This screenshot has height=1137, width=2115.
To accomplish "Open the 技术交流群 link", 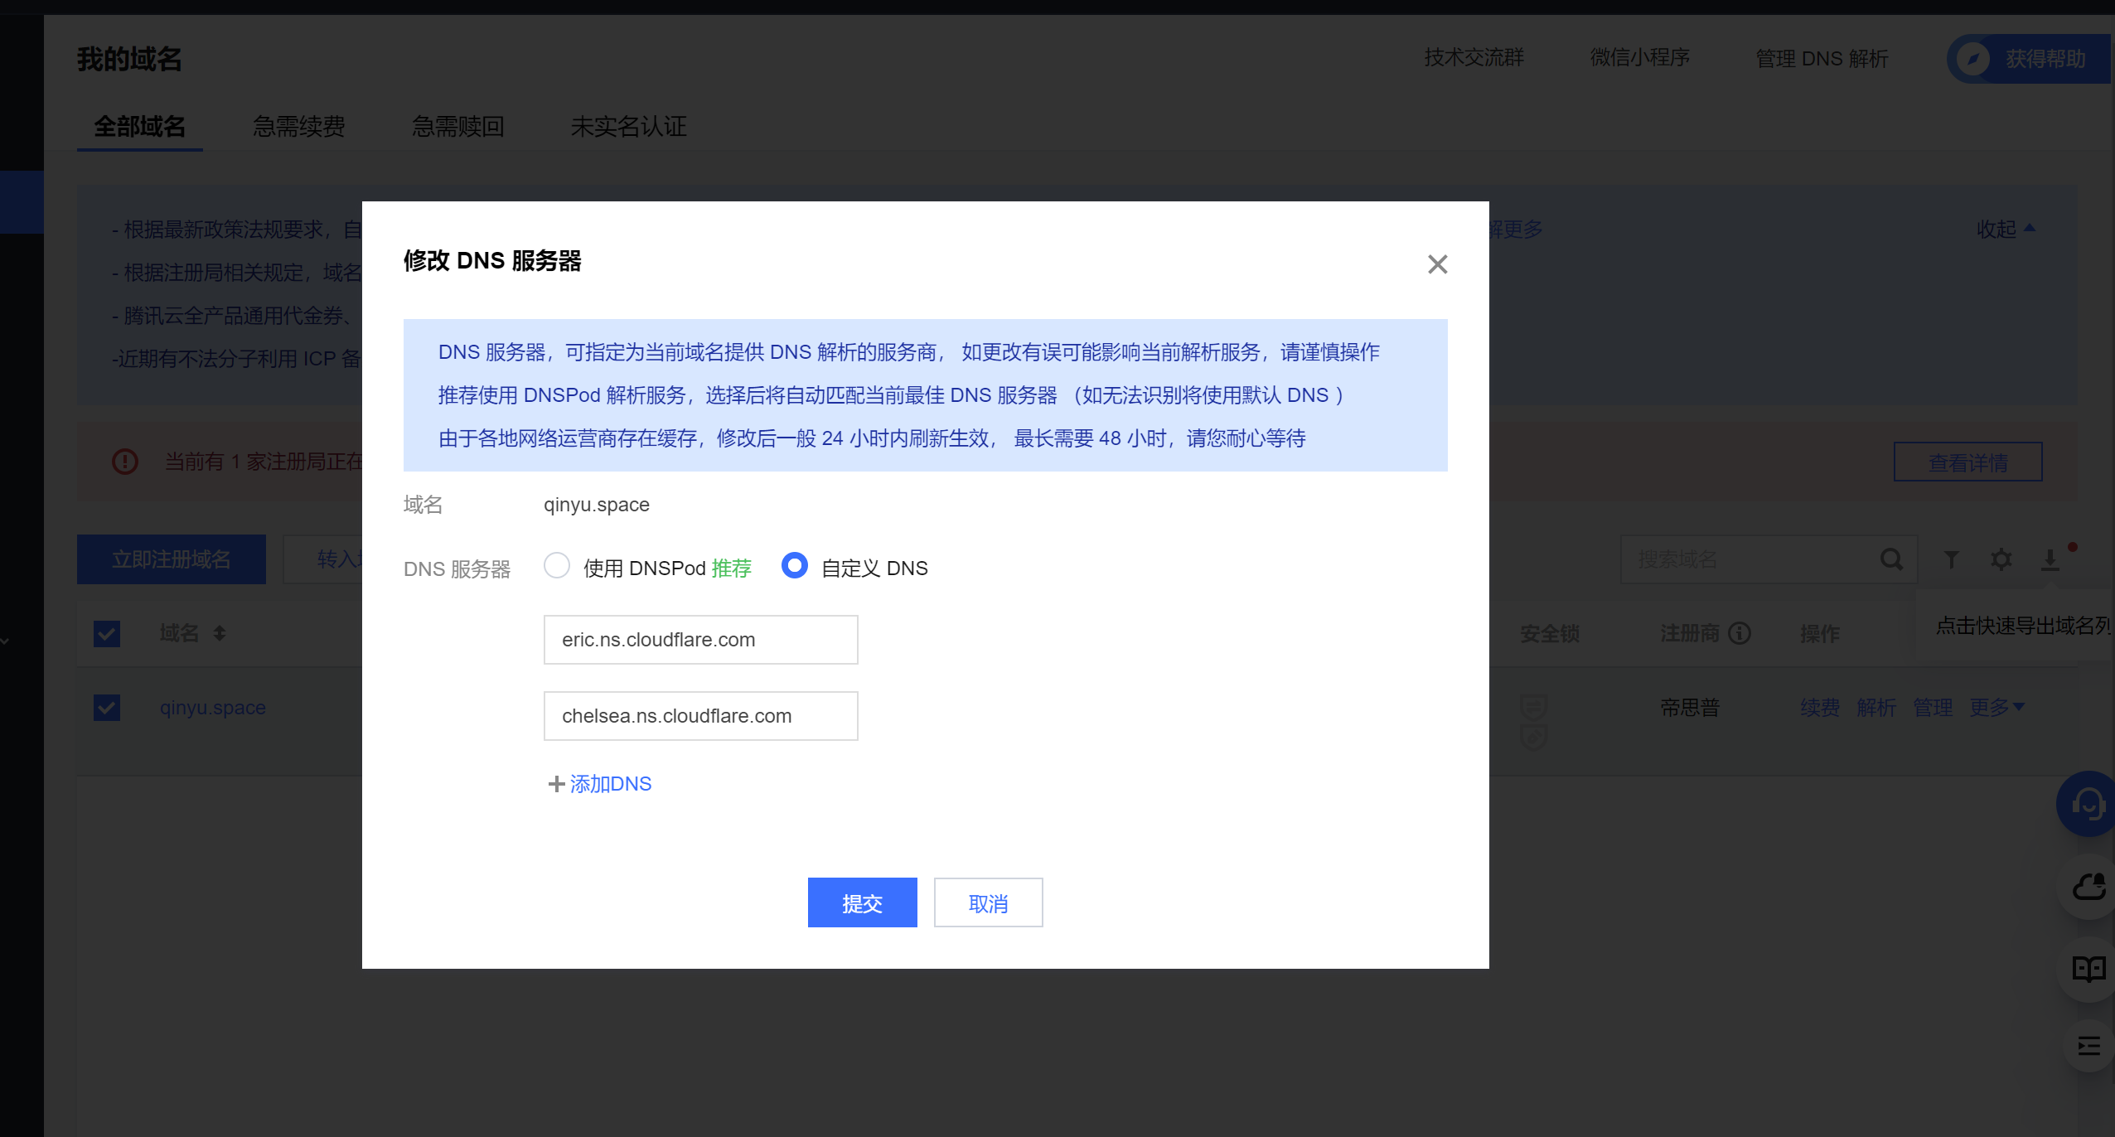I will click(1474, 58).
